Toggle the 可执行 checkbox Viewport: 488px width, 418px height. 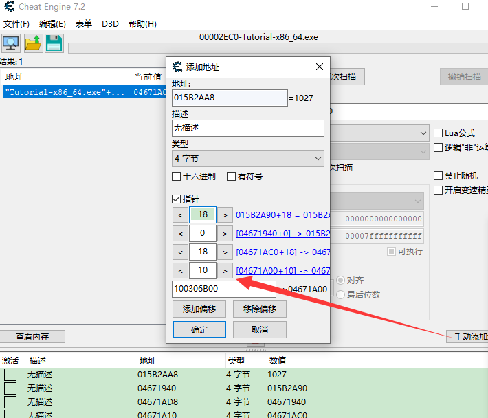(x=392, y=251)
